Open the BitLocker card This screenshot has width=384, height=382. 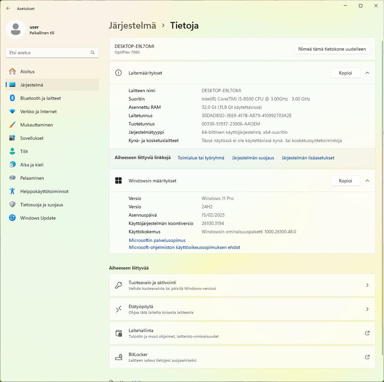(x=242, y=357)
